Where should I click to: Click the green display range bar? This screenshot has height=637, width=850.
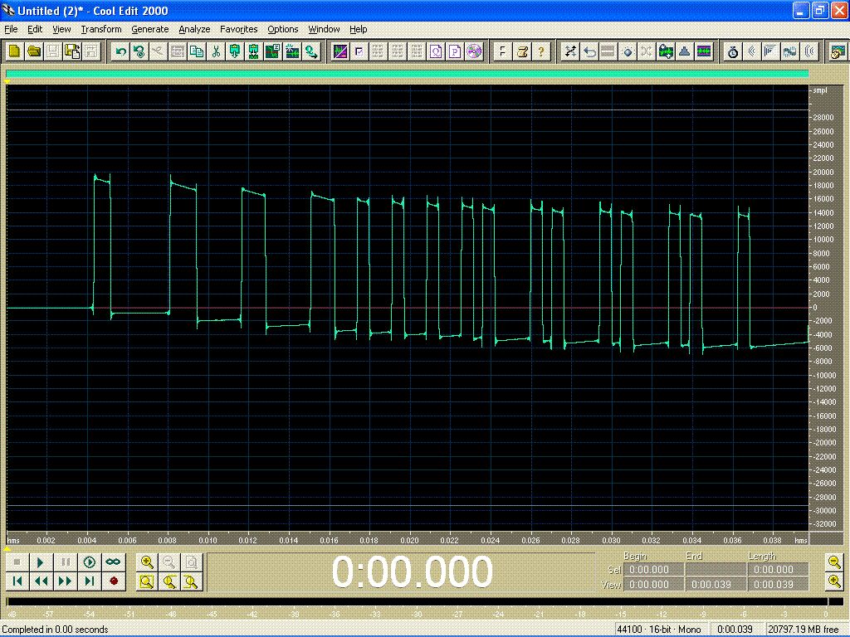tap(407, 74)
